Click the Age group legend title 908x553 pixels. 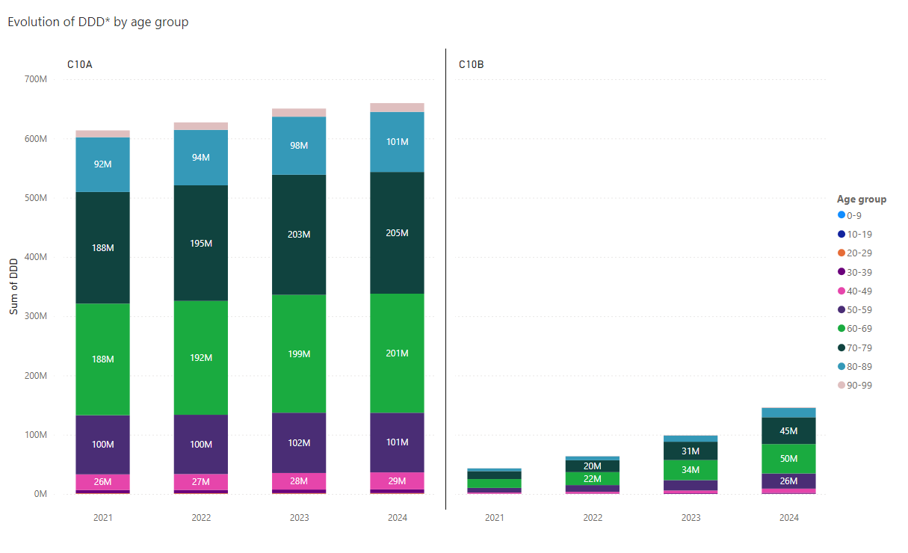click(x=862, y=199)
